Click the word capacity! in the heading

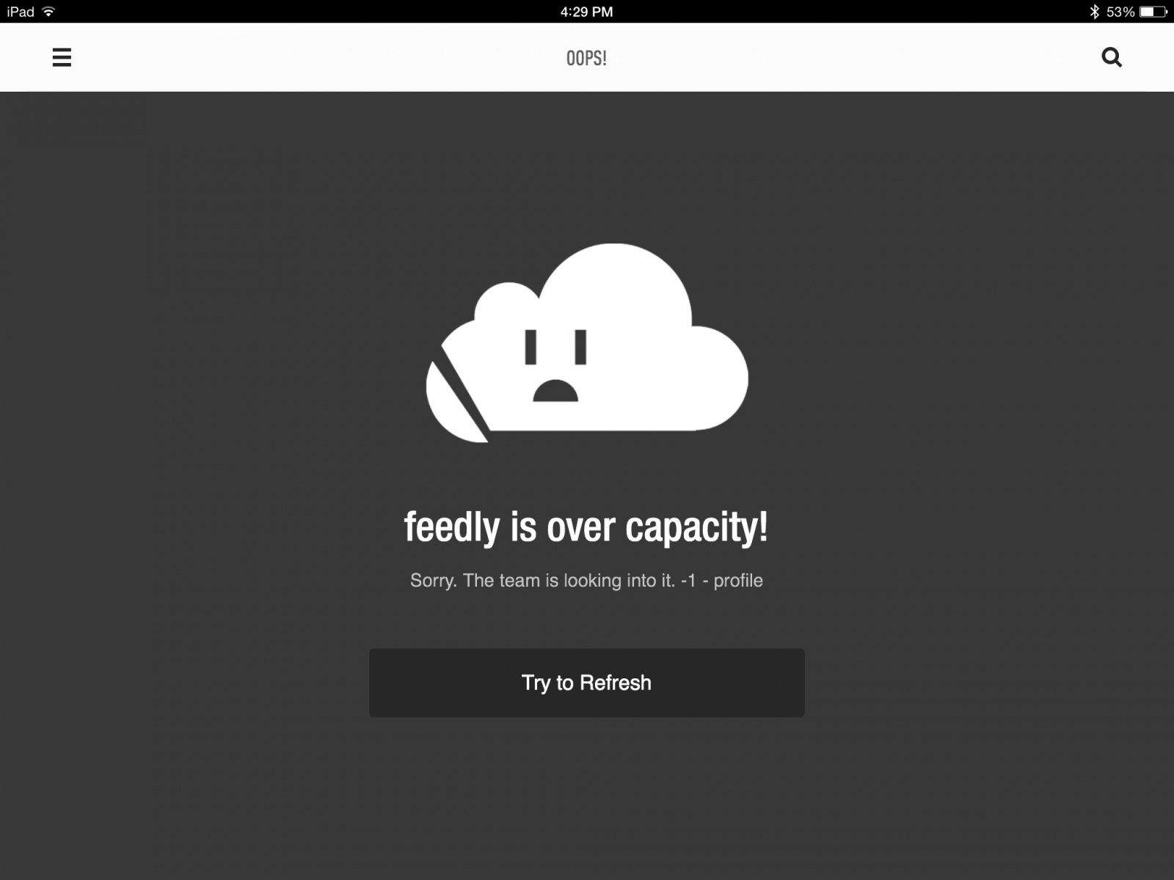click(x=697, y=527)
